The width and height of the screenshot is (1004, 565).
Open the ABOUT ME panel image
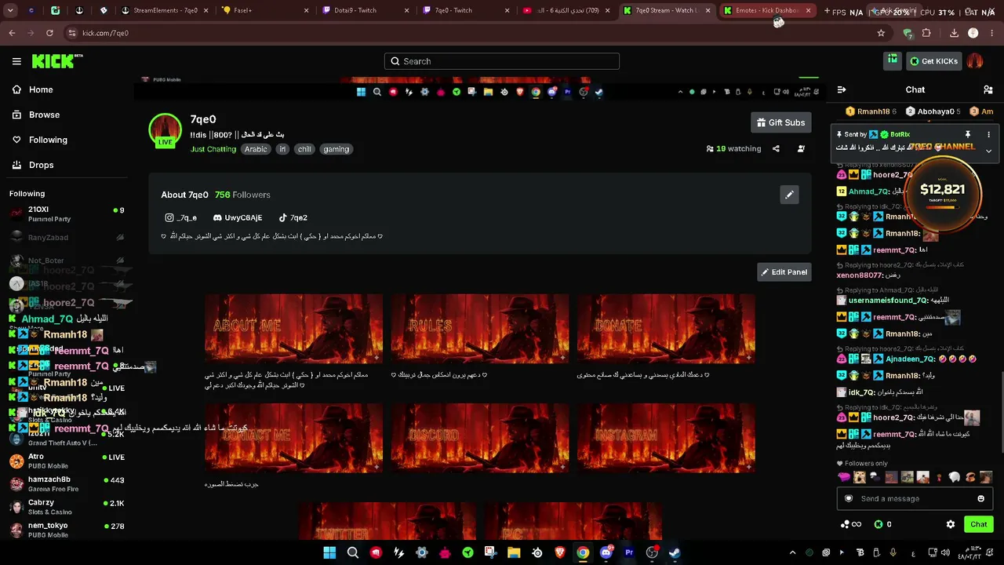tap(294, 328)
